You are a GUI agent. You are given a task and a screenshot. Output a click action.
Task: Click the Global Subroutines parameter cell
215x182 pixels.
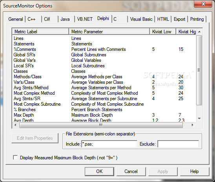[x=89, y=55]
